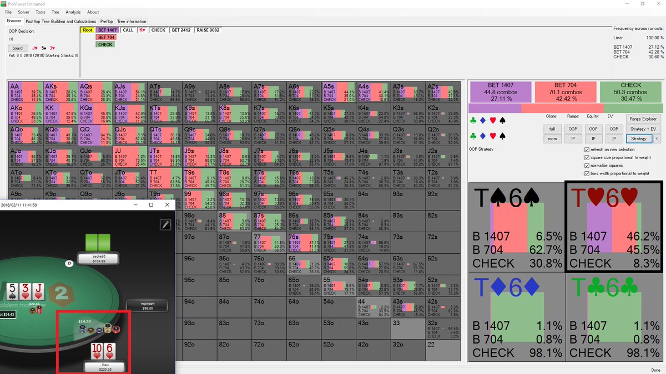
Task: Switch to the Tree information tab
Action: click(132, 21)
